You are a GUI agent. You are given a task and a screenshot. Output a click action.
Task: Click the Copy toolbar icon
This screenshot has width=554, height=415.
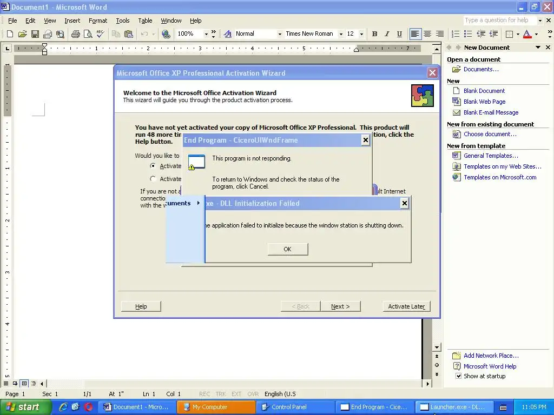click(x=116, y=34)
